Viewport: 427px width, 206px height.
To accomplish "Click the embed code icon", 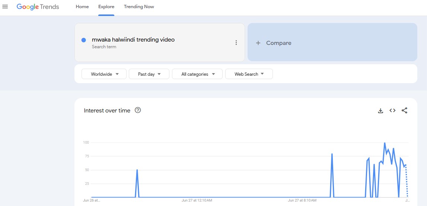I will coord(392,111).
